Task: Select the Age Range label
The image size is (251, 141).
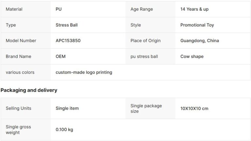Action: click(x=142, y=9)
